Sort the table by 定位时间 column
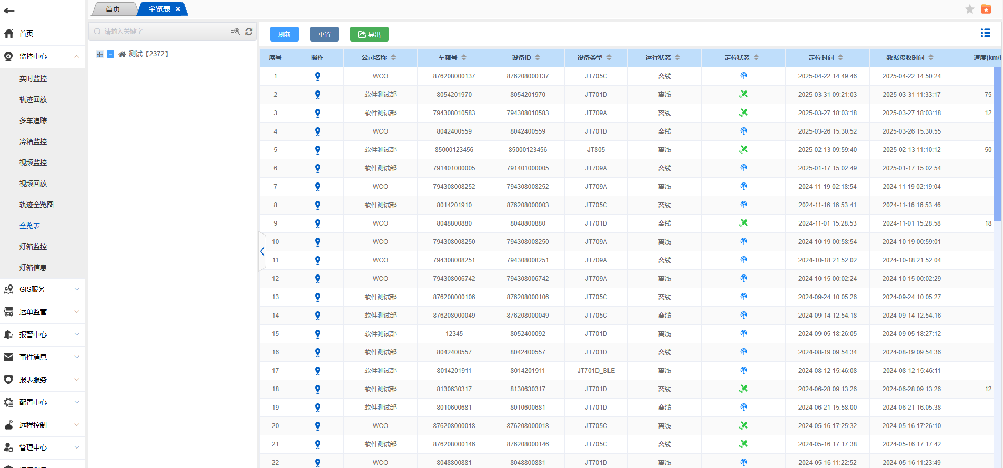This screenshot has height=468, width=1003. coord(840,58)
